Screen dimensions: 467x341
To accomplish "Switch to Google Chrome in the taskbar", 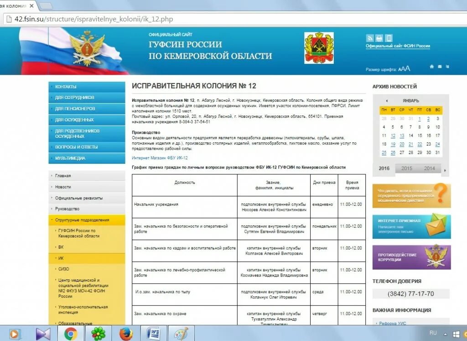I will pos(71,334).
